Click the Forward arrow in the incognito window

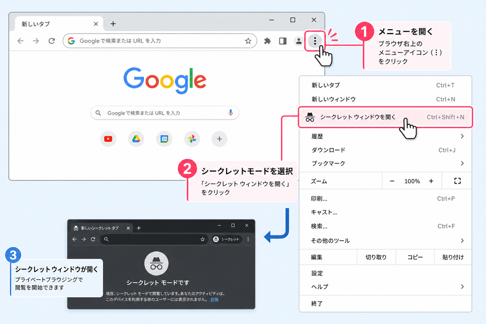84,239
